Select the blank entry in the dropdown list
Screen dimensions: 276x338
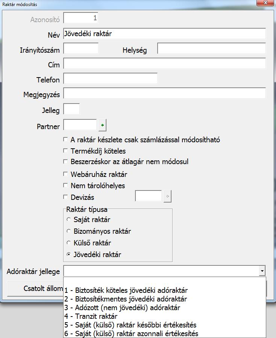coord(165,282)
